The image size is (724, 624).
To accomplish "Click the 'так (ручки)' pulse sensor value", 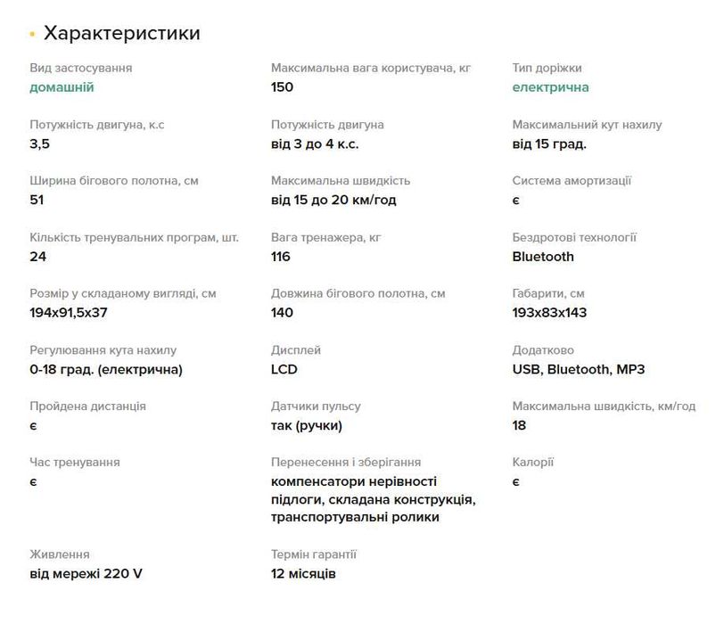I will [307, 426].
